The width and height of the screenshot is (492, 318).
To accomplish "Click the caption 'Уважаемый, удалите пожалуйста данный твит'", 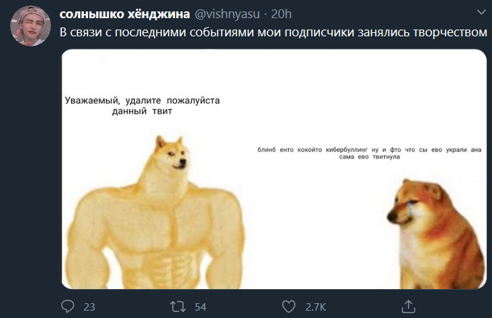I will [x=142, y=106].
